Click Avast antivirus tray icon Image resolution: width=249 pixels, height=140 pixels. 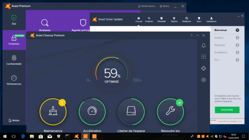click(x=207, y=136)
